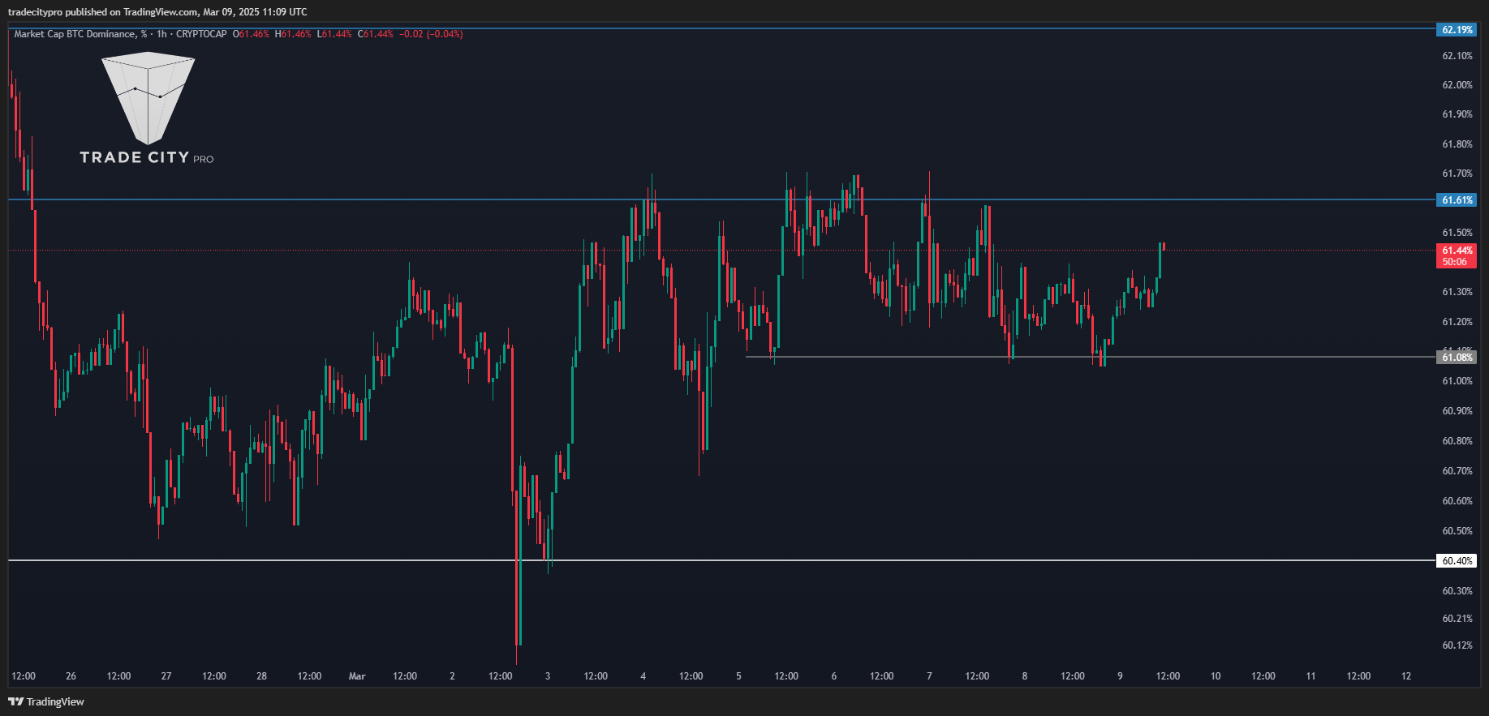1489x716 pixels.
Task: Click the 1h interval in the legend
Action: (161, 34)
